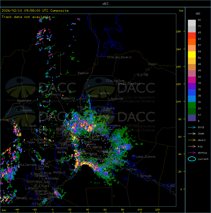This screenshot has width=211, height=213.
Task: Click the 'E_1-736' map label
Action: point(143,75)
